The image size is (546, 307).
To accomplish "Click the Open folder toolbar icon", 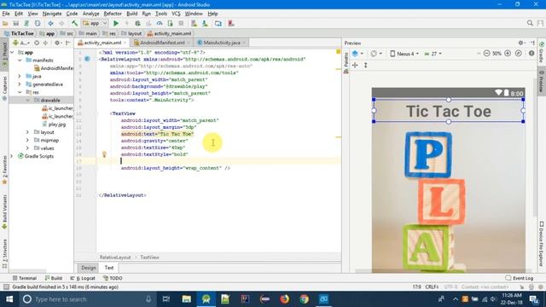I will (5, 23).
